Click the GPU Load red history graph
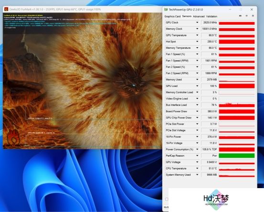 [237, 86]
